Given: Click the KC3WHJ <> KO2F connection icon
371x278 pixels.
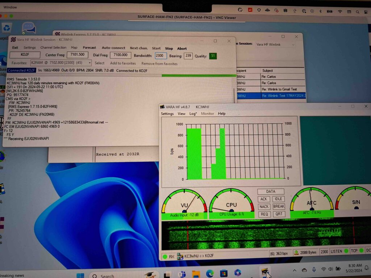Looking at the screenshot, I should click(x=180, y=256).
